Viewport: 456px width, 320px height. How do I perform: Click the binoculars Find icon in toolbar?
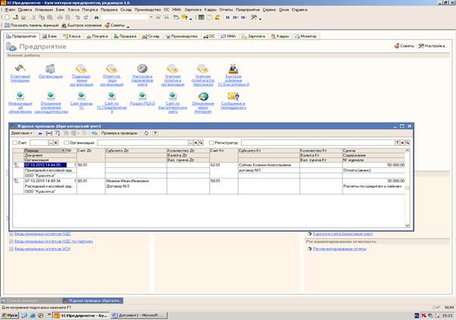[x=97, y=17]
